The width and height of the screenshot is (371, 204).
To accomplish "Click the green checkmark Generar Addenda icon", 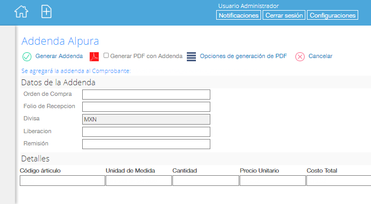I will [27, 56].
